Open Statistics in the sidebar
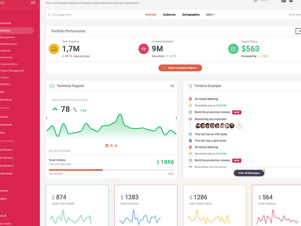Viewport: 301px width, 226px height. (x=5, y=84)
